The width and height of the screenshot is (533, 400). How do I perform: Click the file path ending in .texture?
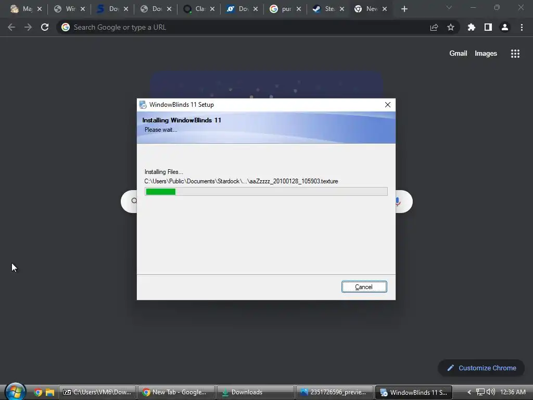pos(241,181)
